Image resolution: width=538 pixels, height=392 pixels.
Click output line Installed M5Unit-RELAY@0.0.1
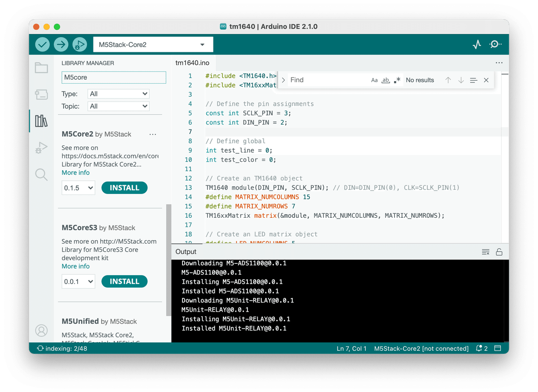pyautogui.click(x=234, y=328)
